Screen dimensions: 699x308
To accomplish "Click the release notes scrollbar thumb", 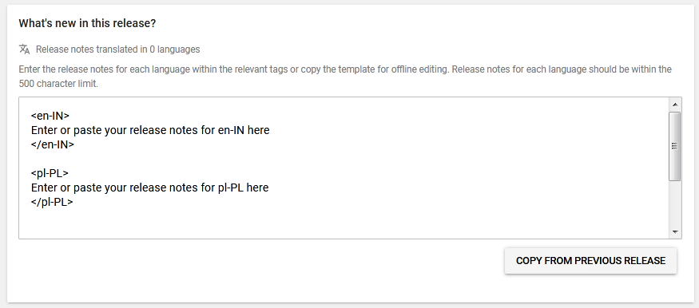I will coord(675,147).
